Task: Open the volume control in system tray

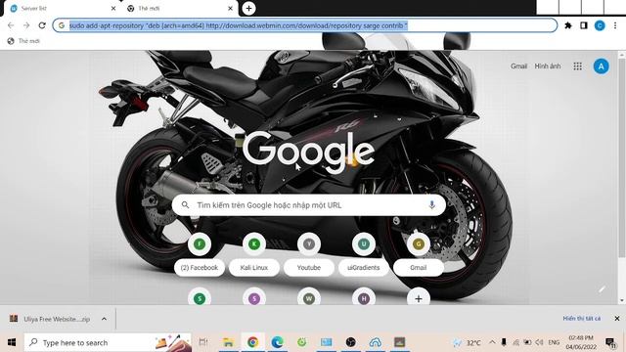Action: [539, 342]
